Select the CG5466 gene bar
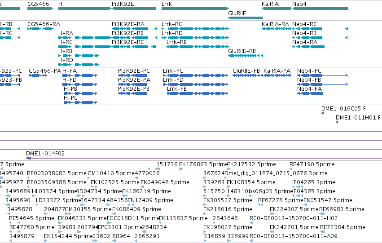The height and width of the screenshot is (243, 382). (40, 9)
